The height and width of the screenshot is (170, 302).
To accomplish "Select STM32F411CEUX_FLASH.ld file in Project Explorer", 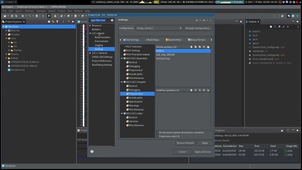I will click(x=24, y=62).
